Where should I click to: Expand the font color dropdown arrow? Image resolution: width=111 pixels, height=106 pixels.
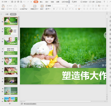(68, 9)
